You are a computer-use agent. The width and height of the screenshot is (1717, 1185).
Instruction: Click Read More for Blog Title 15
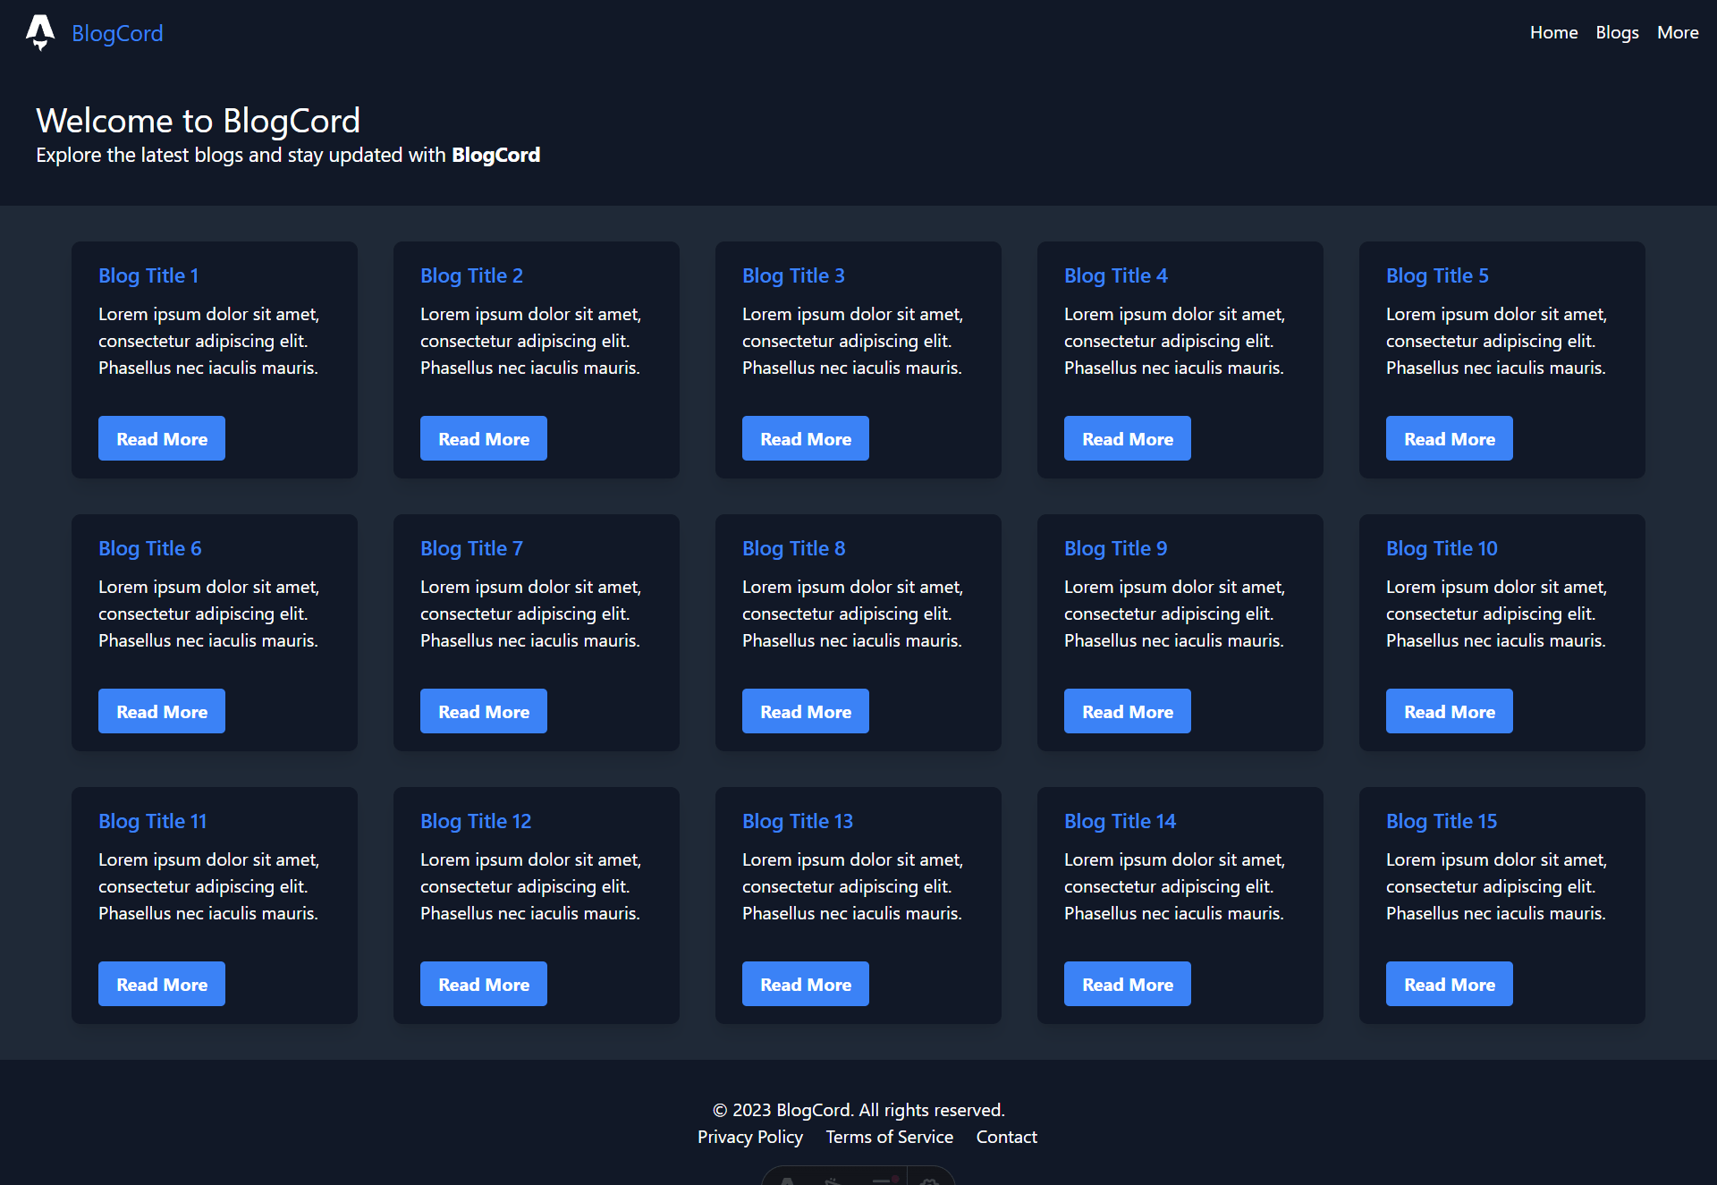[x=1449, y=984]
